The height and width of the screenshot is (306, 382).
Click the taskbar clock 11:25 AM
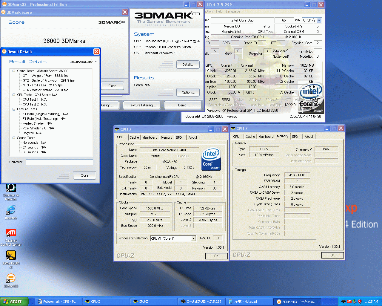tap(371, 302)
